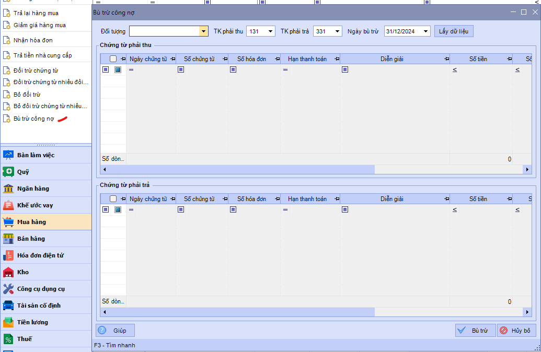Click the Kho warehouse icon

8,272
